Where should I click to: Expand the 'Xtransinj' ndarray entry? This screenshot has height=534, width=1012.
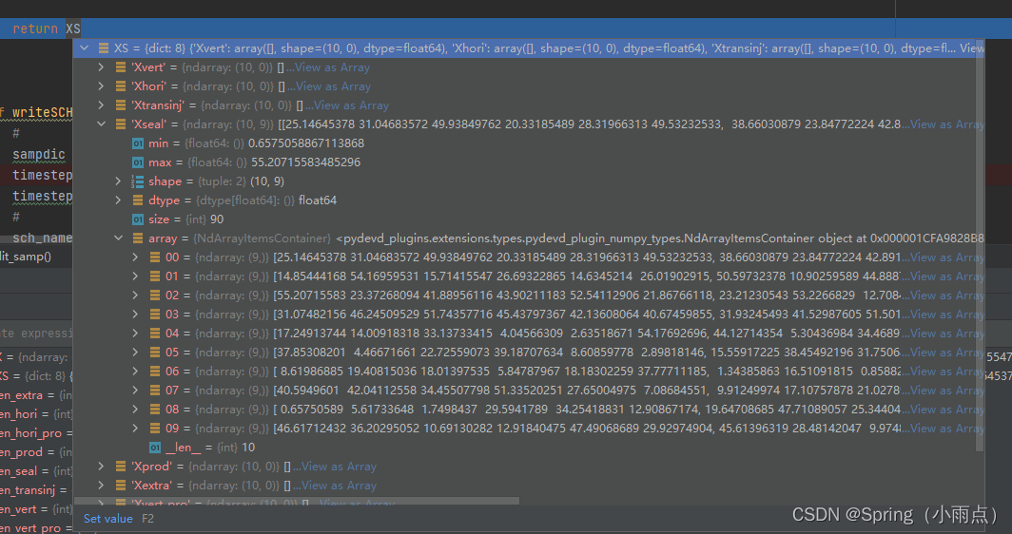point(102,105)
